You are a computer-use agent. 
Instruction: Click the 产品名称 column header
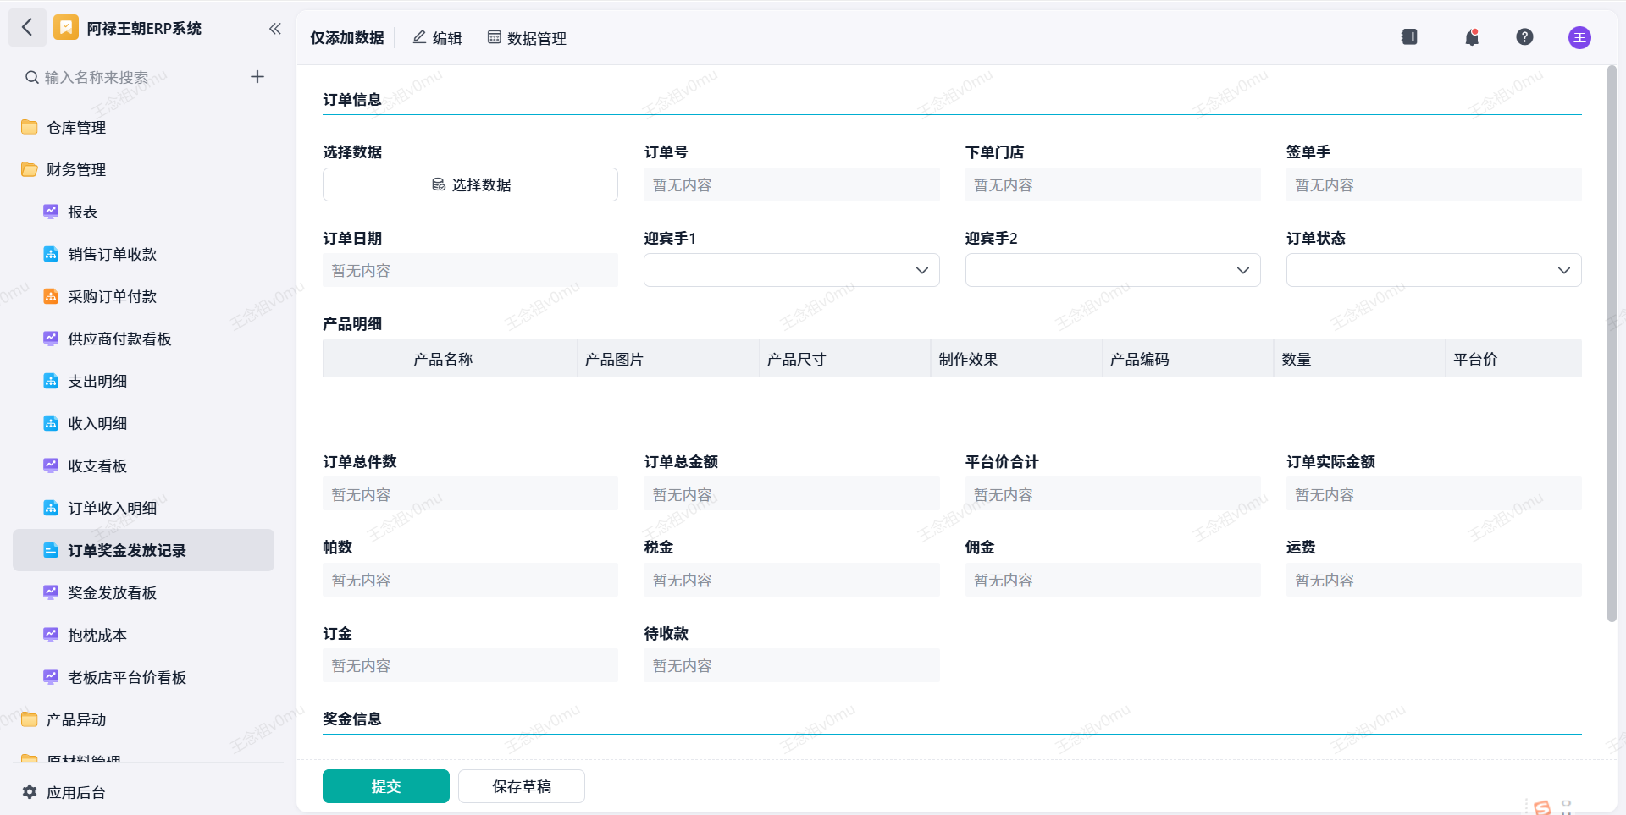491,359
